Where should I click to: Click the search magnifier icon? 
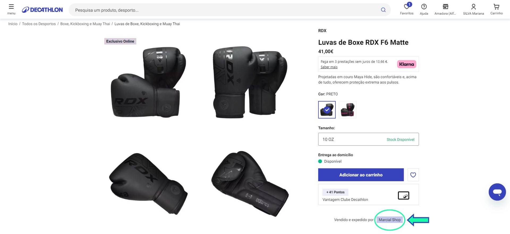tap(383, 10)
